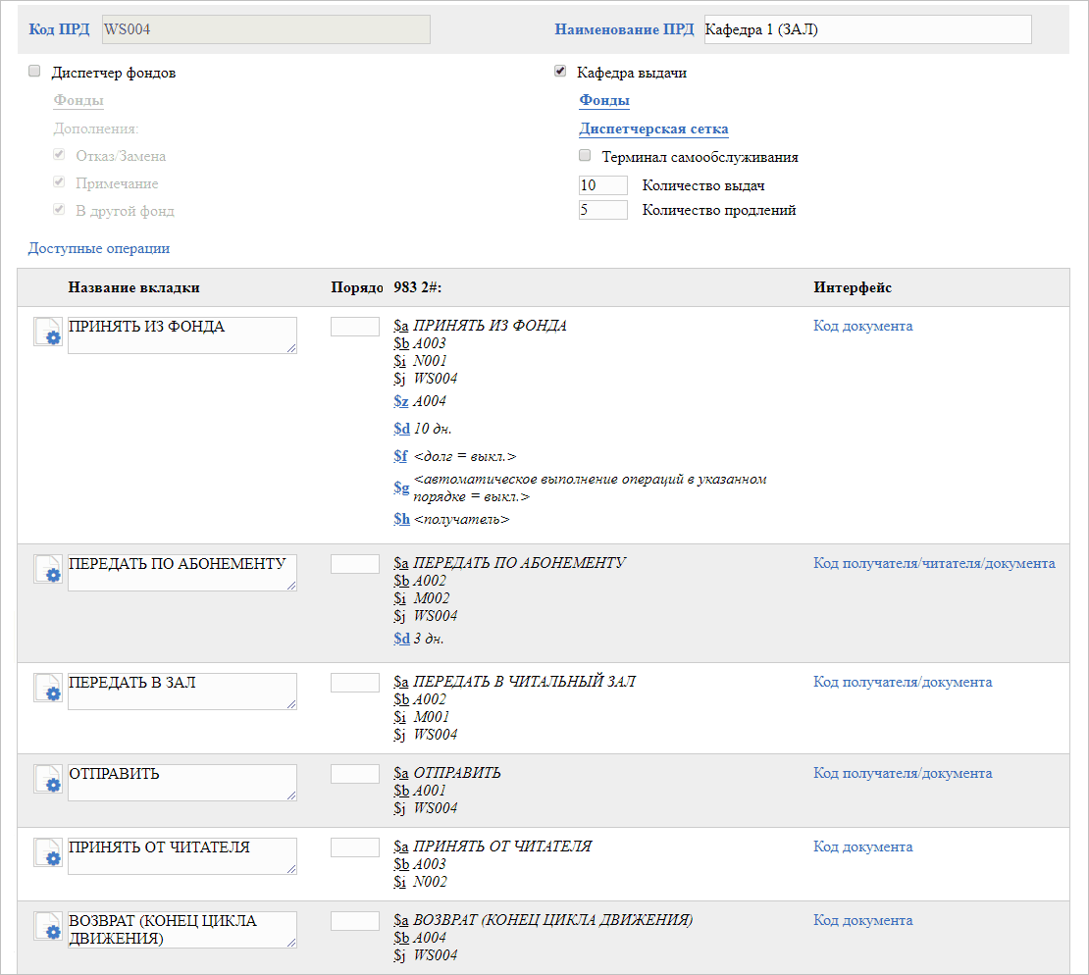Expand the Доступные операции section

98,248
